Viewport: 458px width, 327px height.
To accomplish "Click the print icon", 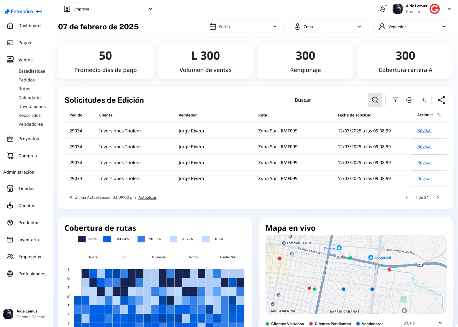I will [x=409, y=100].
